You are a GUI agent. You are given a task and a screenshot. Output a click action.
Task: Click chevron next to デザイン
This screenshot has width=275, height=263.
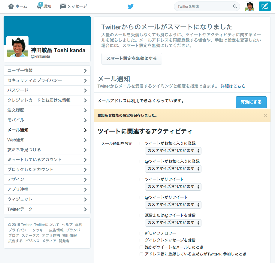pyautogui.click(x=85, y=180)
